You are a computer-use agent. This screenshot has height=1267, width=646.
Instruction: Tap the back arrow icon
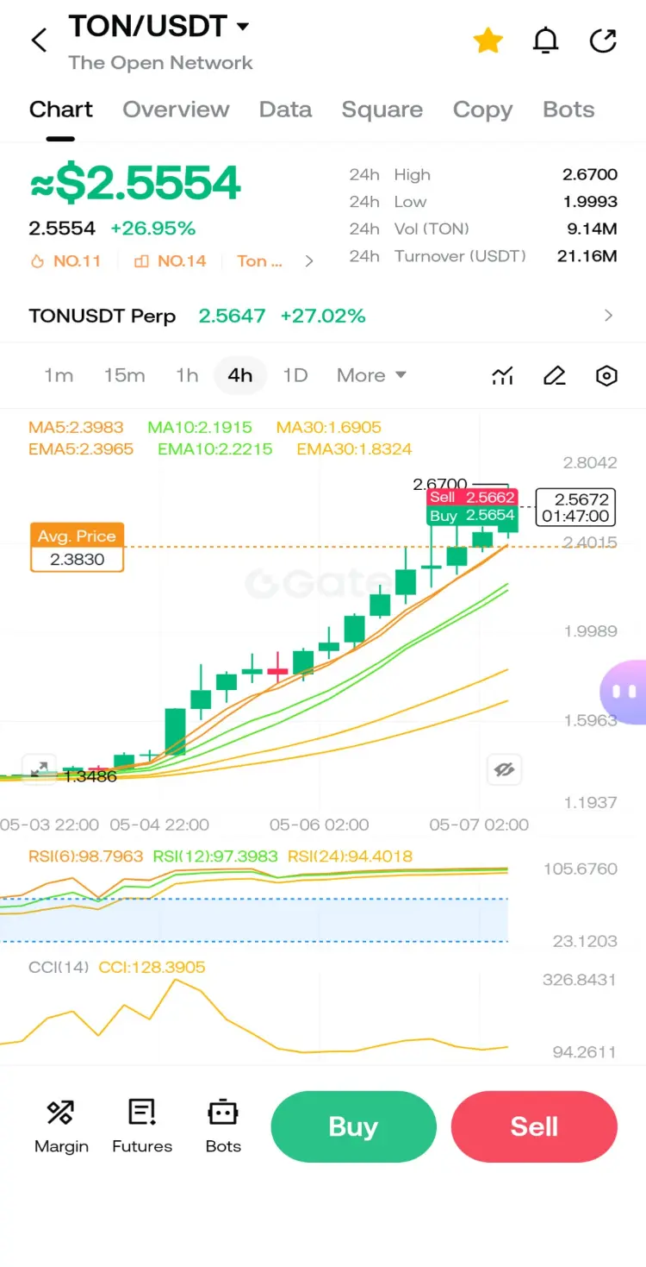(x=39, y=41)
